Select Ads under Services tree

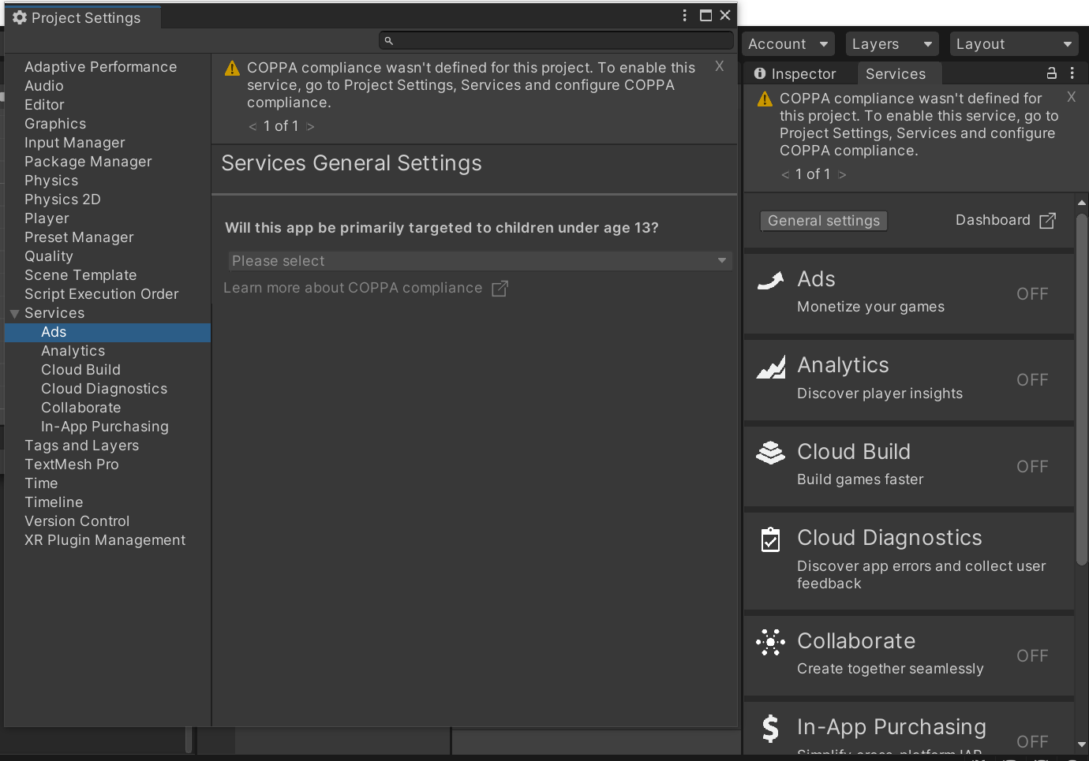(x=107, y=332)
